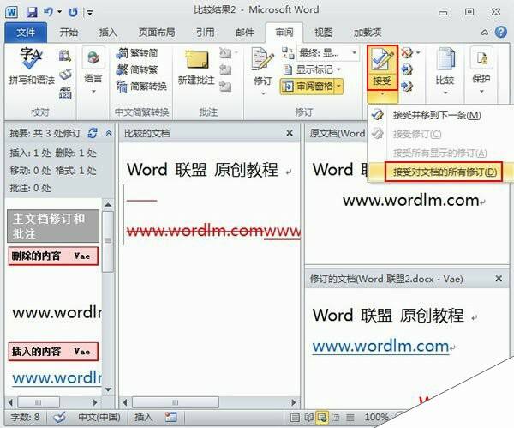This screenshot has width=514, height=428.
Task: Click the Redo icon in quick access toolbar
Action: tap(73, 13)
